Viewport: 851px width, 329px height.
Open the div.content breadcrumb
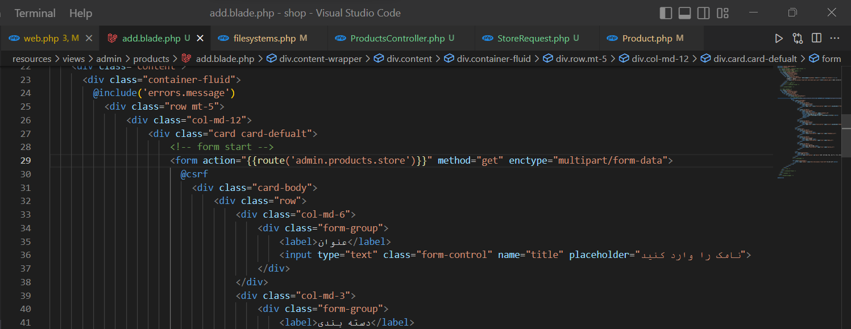(x=409, y=59)
